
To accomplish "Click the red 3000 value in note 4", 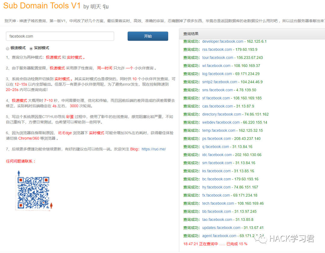I will pos(74,106).
